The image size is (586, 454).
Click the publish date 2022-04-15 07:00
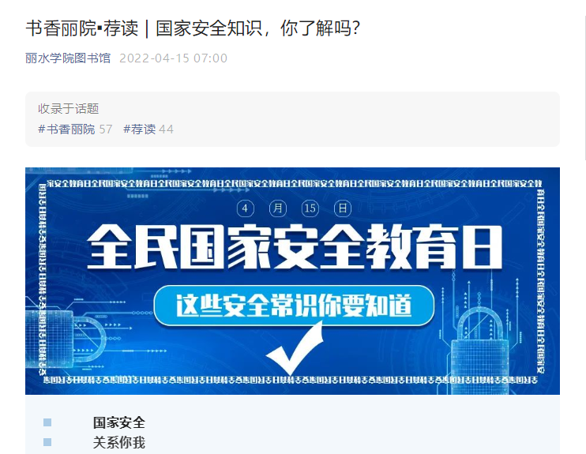173,58
